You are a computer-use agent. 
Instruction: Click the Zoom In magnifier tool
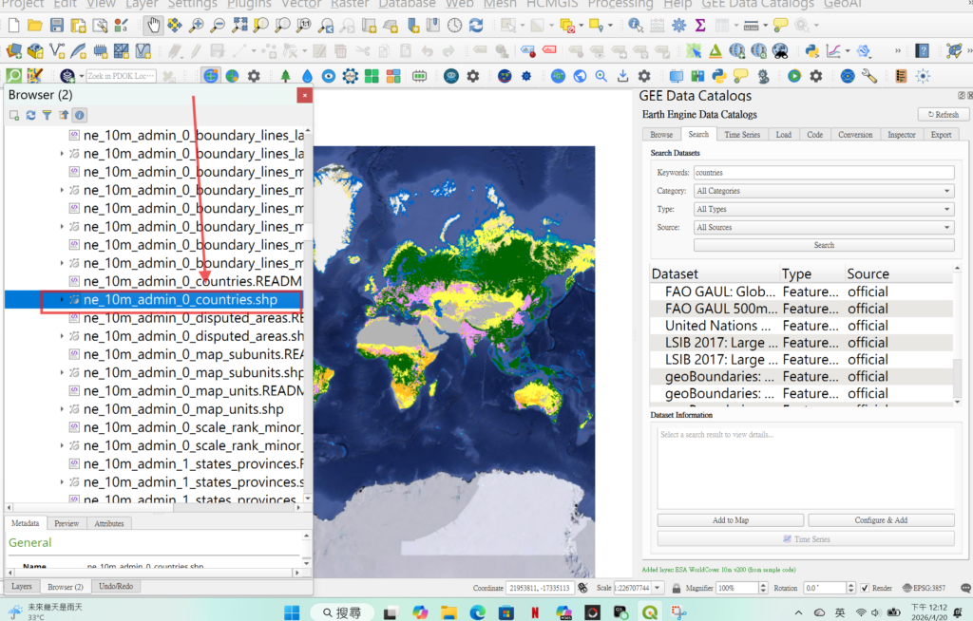coord(197,25)
